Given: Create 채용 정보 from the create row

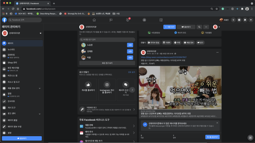Looking at the screenshot, I should [x=189, y=43].
